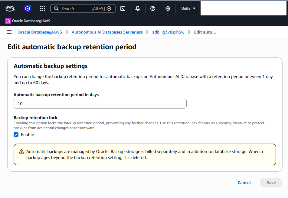The width and height of the screenshot is (288, 198).
Task: Open the Amazon Q assistant icon
Action: [x=28, y=8]
